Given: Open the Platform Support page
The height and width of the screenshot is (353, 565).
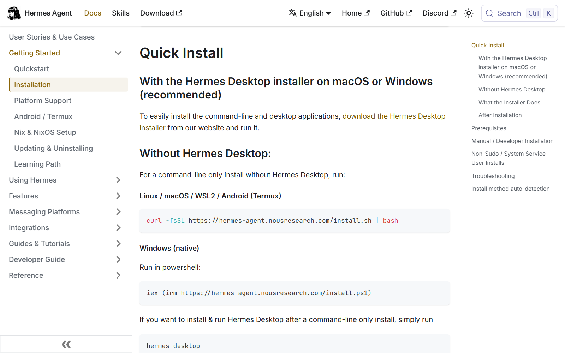Looking at the screenshot, I should 43,101.
